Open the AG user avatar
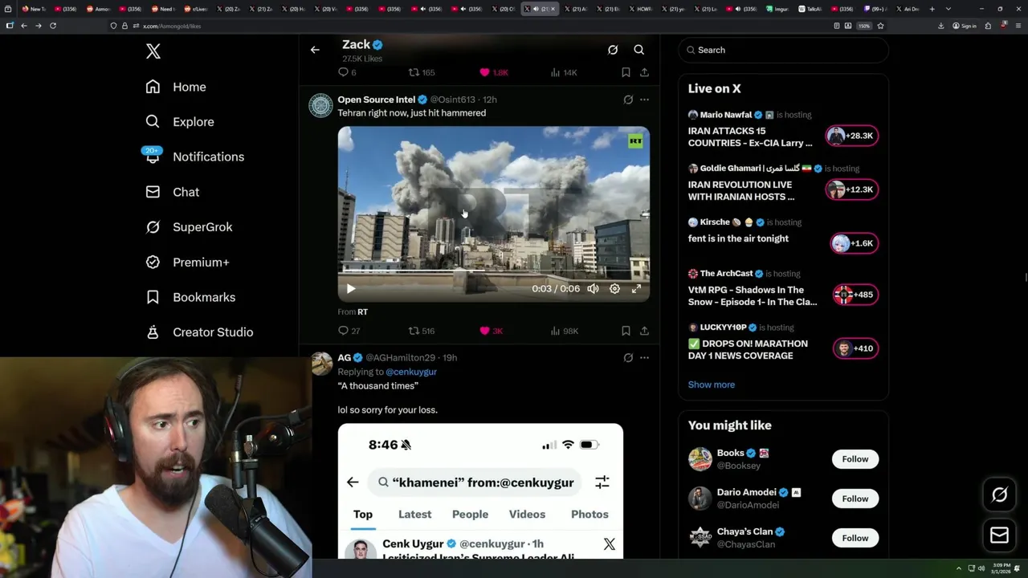This screenshot has width=1028, height=578. point(321,363)
